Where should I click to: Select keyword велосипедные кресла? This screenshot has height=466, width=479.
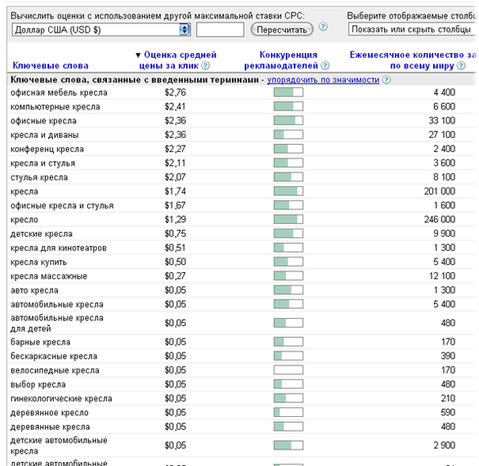tap(55, 370)
